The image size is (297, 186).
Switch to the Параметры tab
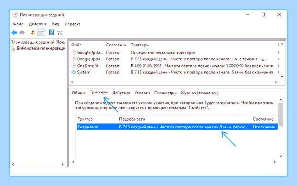[x=165, y=93]
